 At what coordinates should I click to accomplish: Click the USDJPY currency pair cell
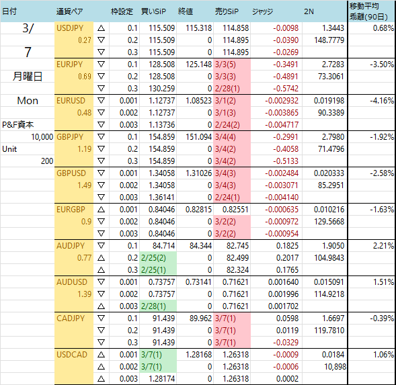click(74, 28)
